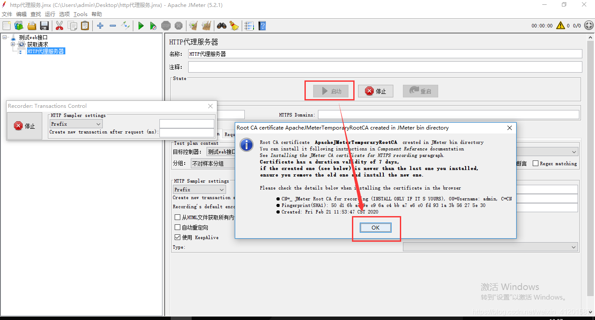Select 获取请求 in the tree
This screenshot has height=320, width=595.
point(37,44)
